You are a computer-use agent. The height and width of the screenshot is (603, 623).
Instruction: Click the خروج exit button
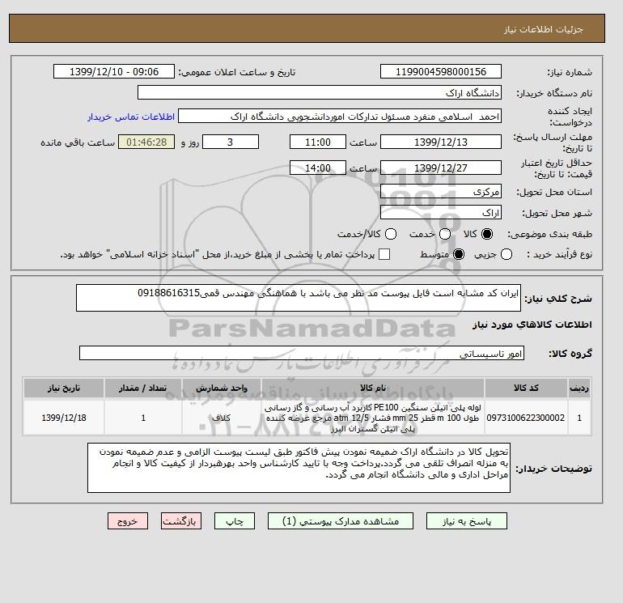pos(128,520)
